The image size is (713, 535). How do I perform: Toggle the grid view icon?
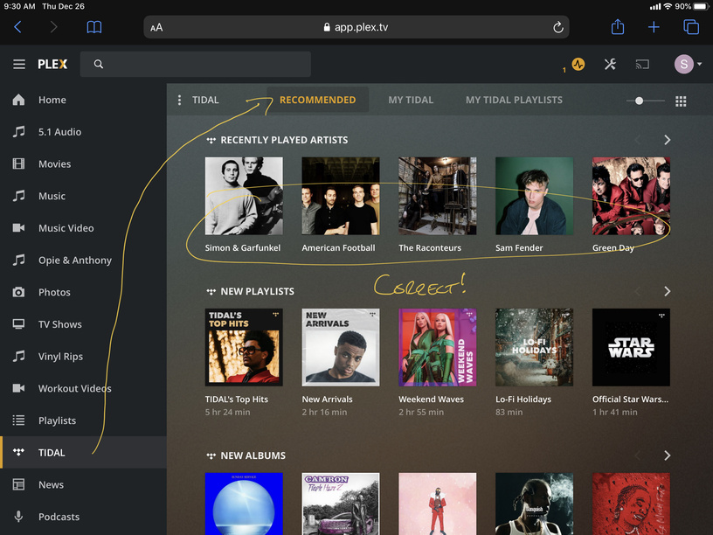pyautogui.click(x=681, y=101)
